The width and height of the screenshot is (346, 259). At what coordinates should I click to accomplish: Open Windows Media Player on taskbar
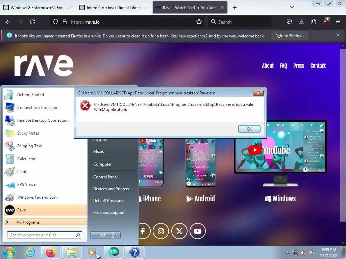[x=92, y=252]
